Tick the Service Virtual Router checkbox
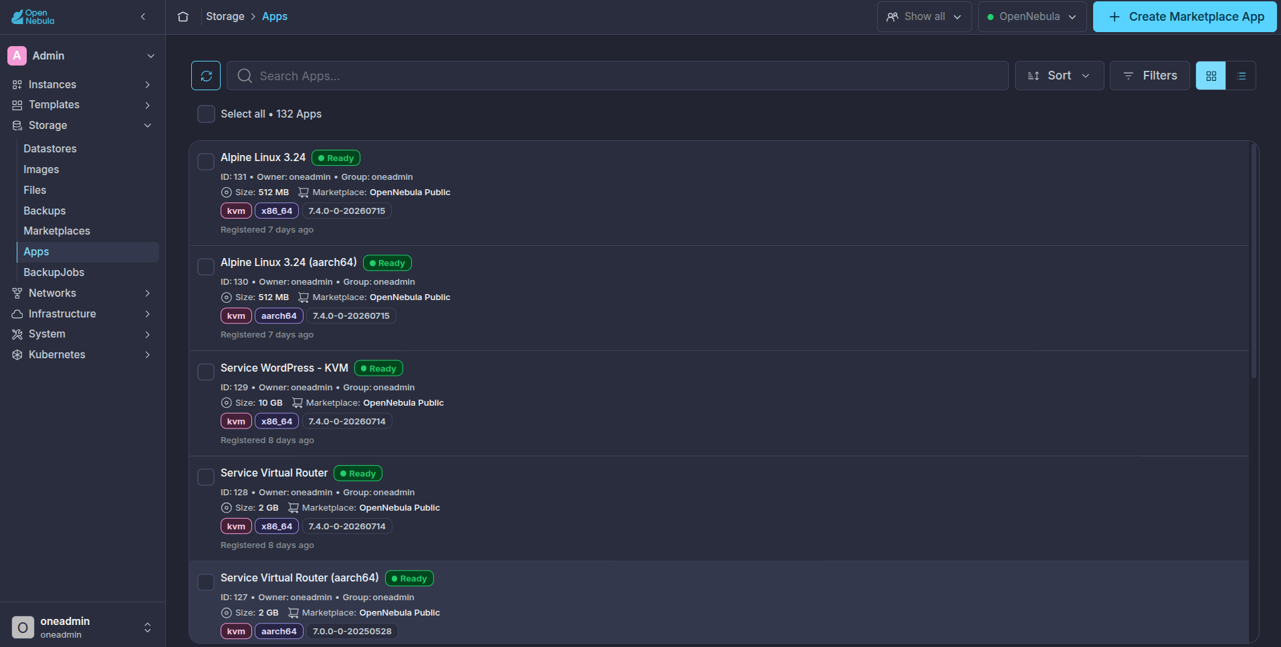This screenshot has width=1281, height=647. tap(206, 477)
